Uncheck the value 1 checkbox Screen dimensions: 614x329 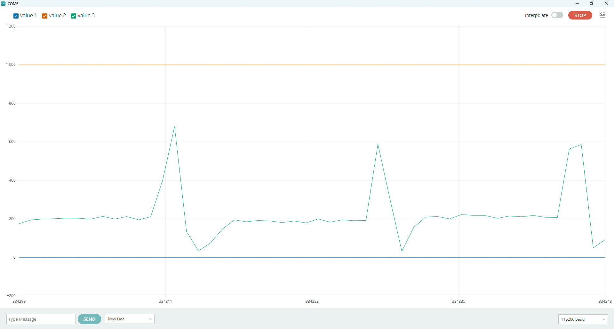tap(16, 16)
